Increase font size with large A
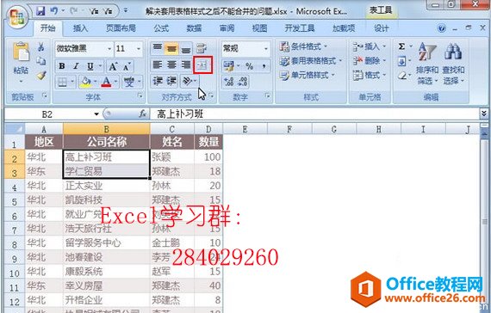 (113, 66)
